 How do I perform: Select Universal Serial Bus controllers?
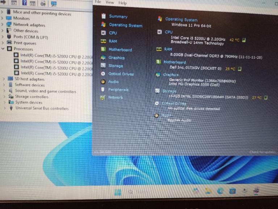click(42, 108)
